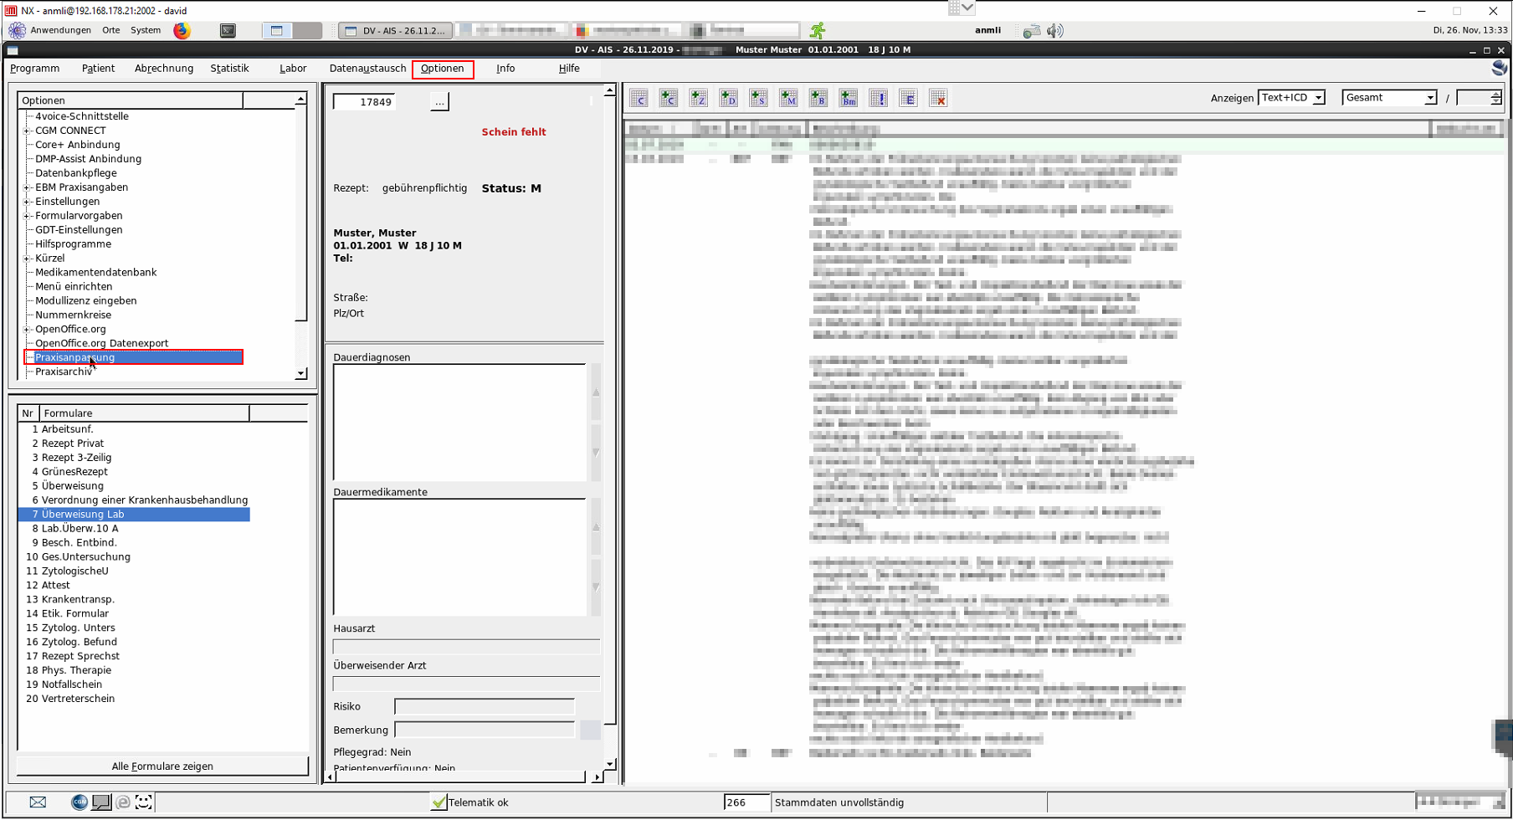Click the CGM round icon in status bar
This screenshot has height=820, width=1513.
79,802
